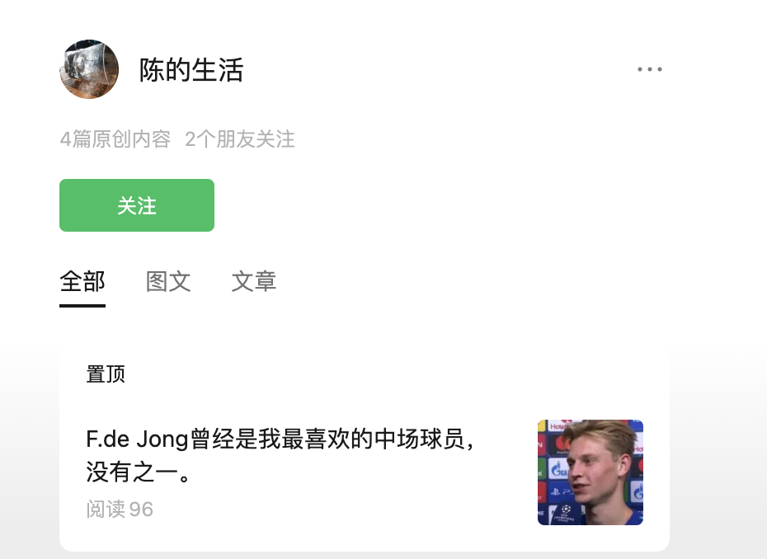Click the text 中场球员 in the title

click(408, 439)
